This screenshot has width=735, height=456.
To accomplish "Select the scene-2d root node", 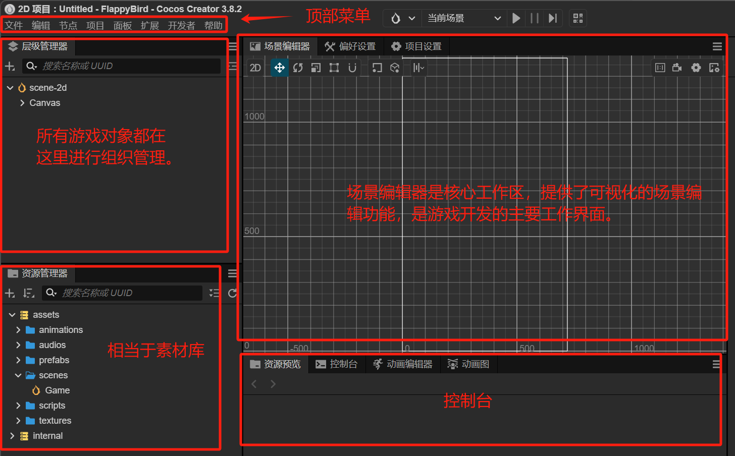I will [48, 88].
